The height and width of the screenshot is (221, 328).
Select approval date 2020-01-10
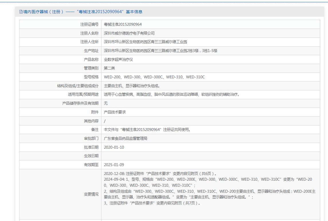(x=114, y=147)
